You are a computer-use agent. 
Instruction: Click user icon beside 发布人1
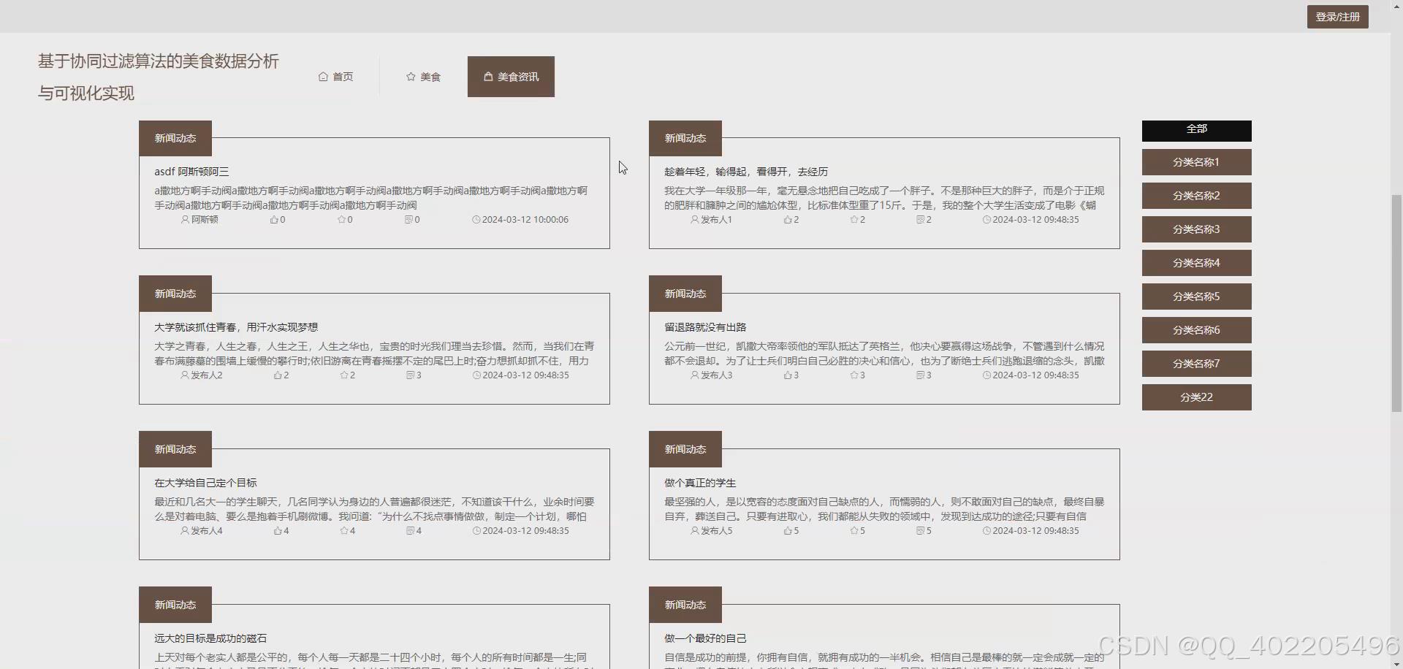coord(694,220)
